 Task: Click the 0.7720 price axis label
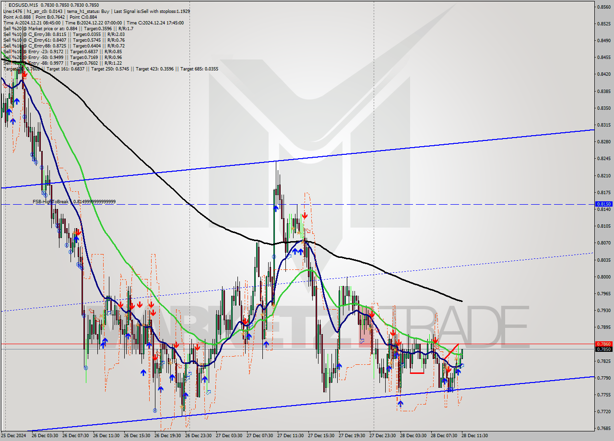[x=604, y=411]
